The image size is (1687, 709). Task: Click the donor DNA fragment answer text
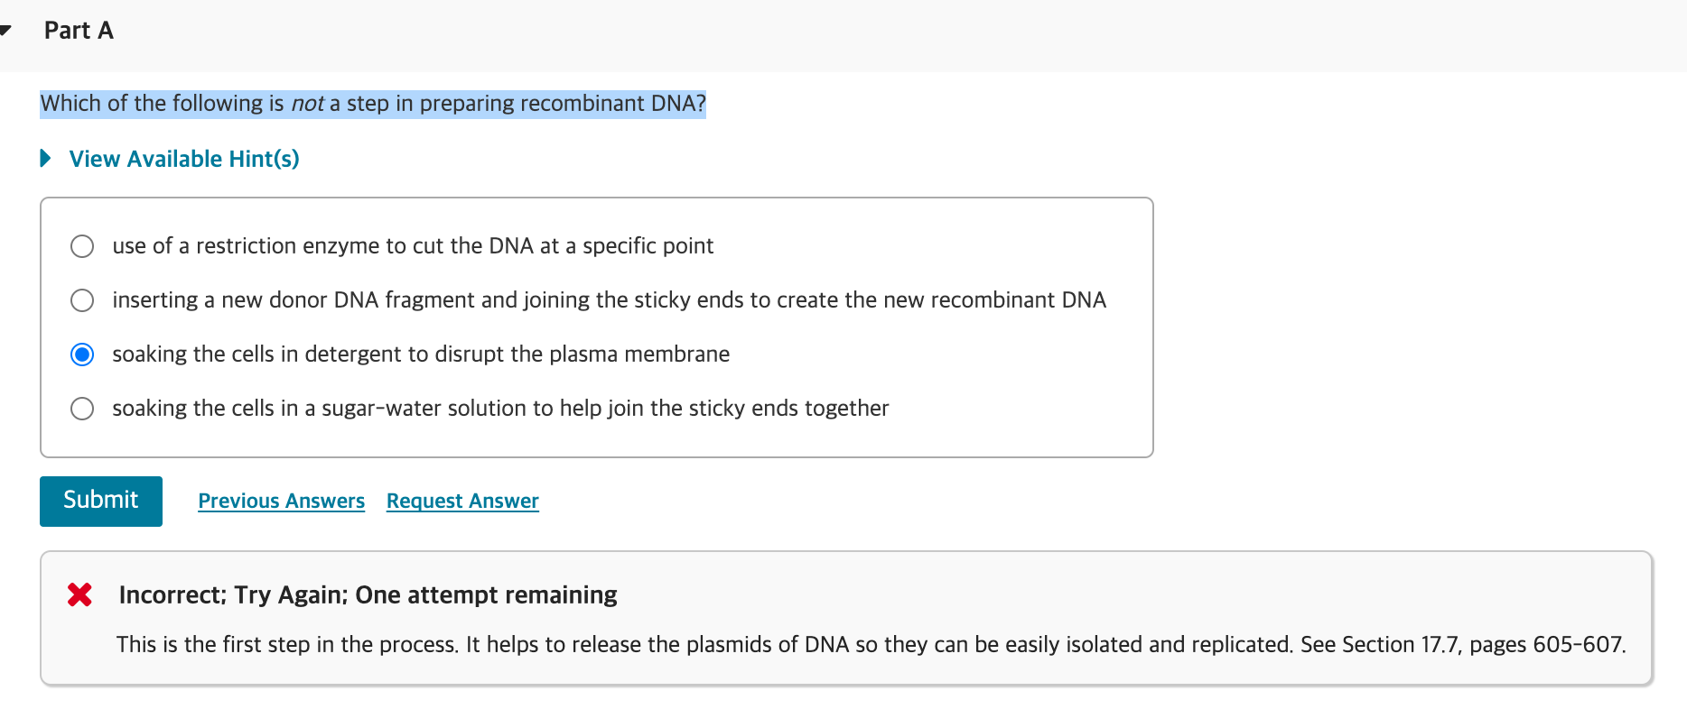pyautogui.click(x=609, y=300)
